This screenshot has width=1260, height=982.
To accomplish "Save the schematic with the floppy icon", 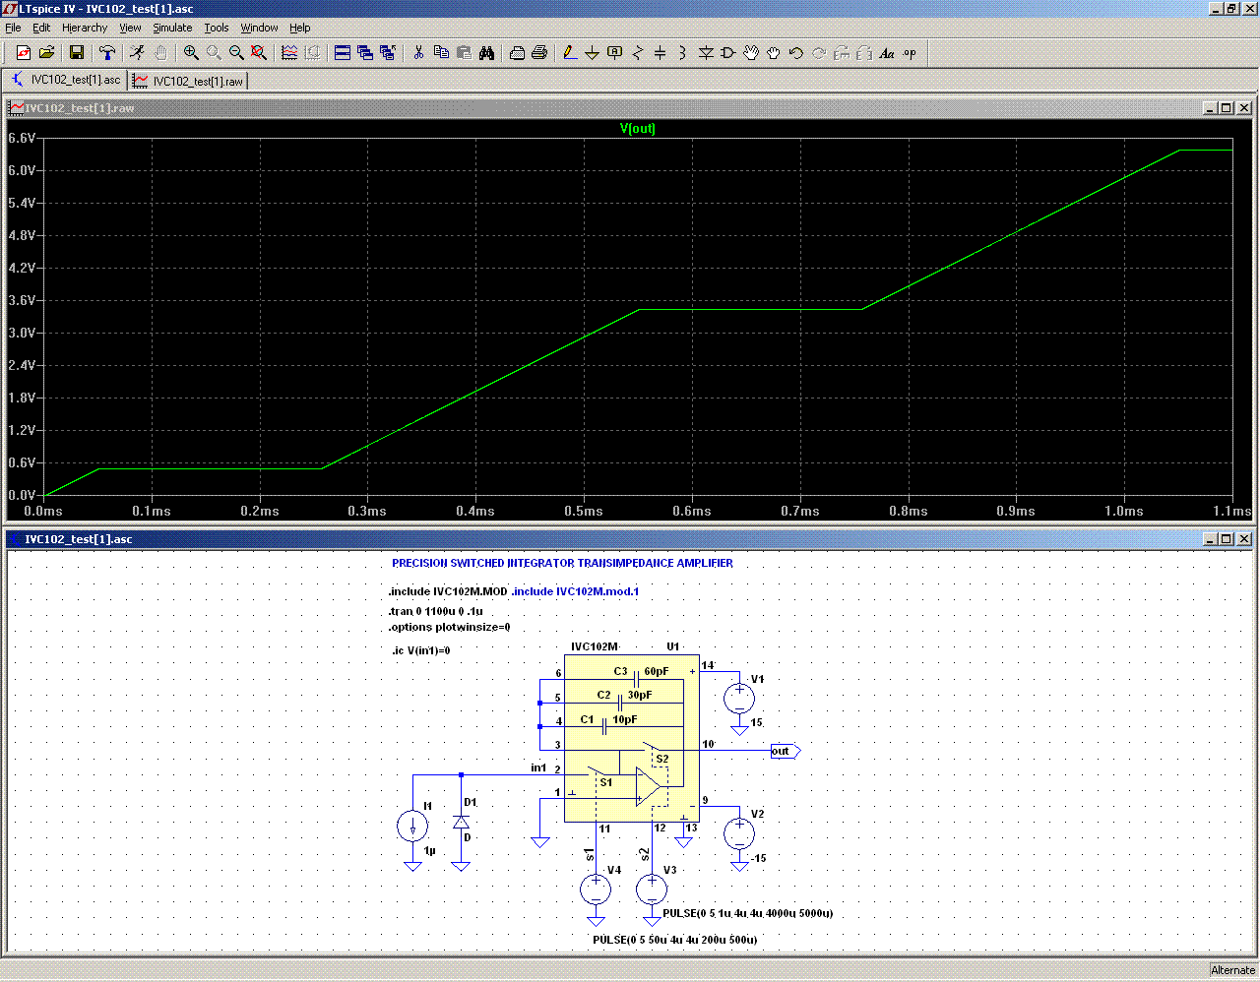I will point(77,53).
